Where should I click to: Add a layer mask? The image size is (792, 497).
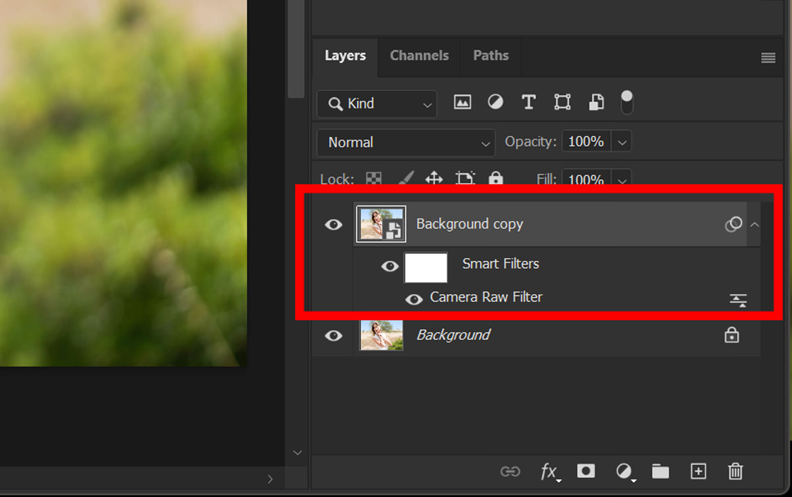[x=586, y=471]
